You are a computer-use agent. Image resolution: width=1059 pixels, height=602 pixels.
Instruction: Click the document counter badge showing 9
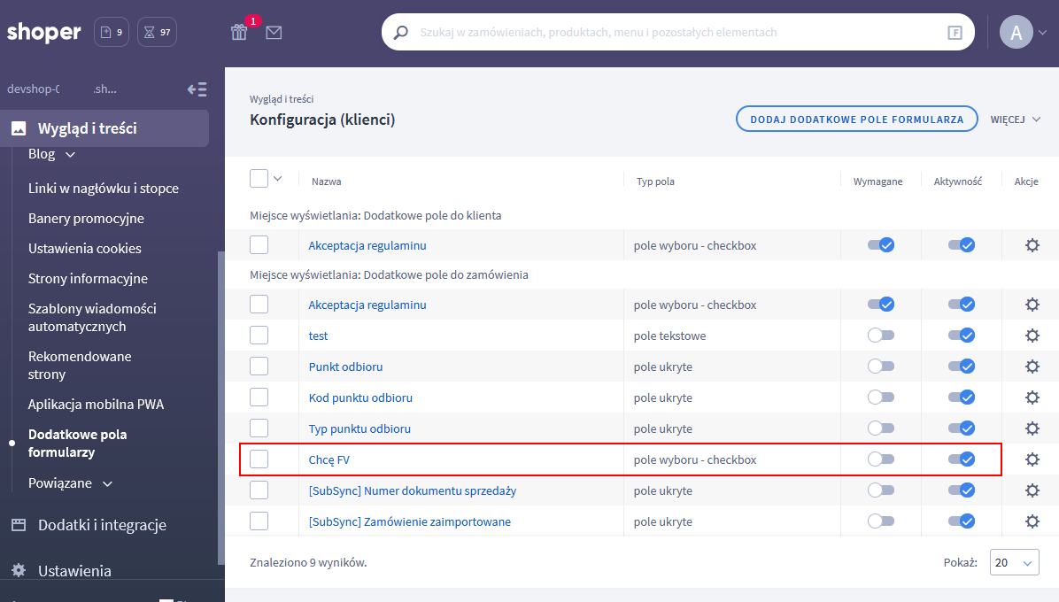112,32
